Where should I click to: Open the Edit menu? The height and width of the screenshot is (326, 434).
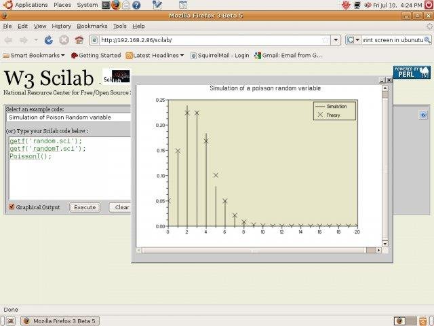(22, 26)
